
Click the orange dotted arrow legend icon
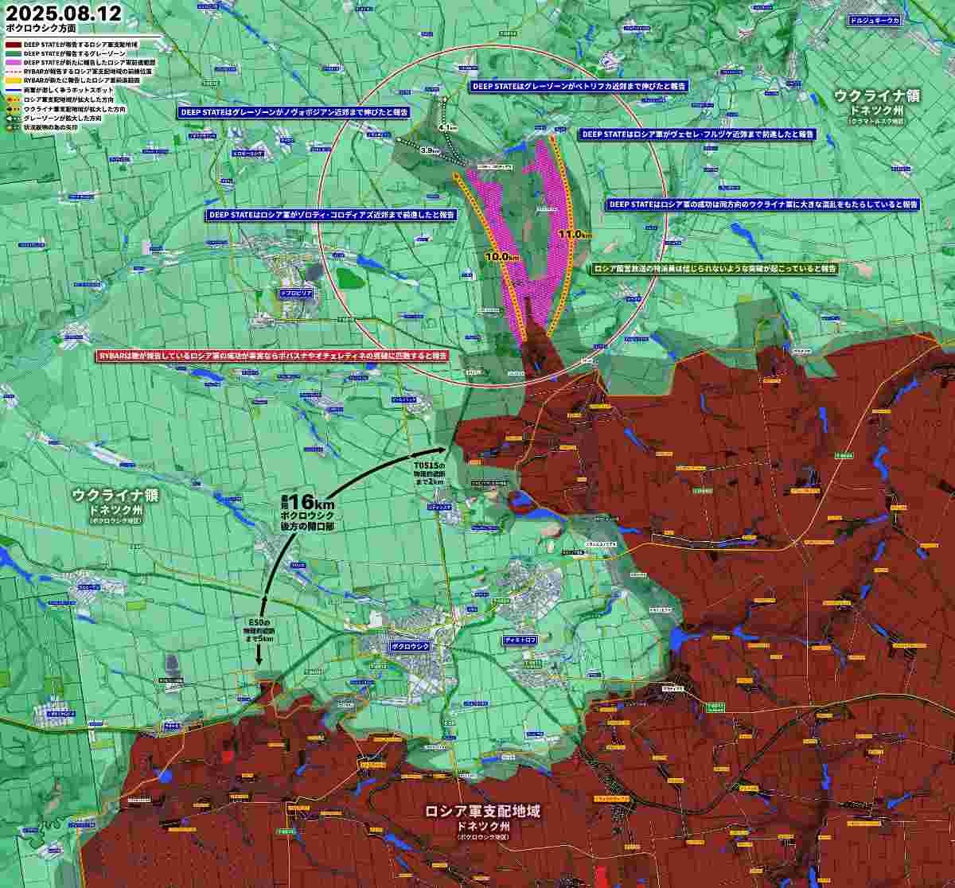tap(14, 100)
